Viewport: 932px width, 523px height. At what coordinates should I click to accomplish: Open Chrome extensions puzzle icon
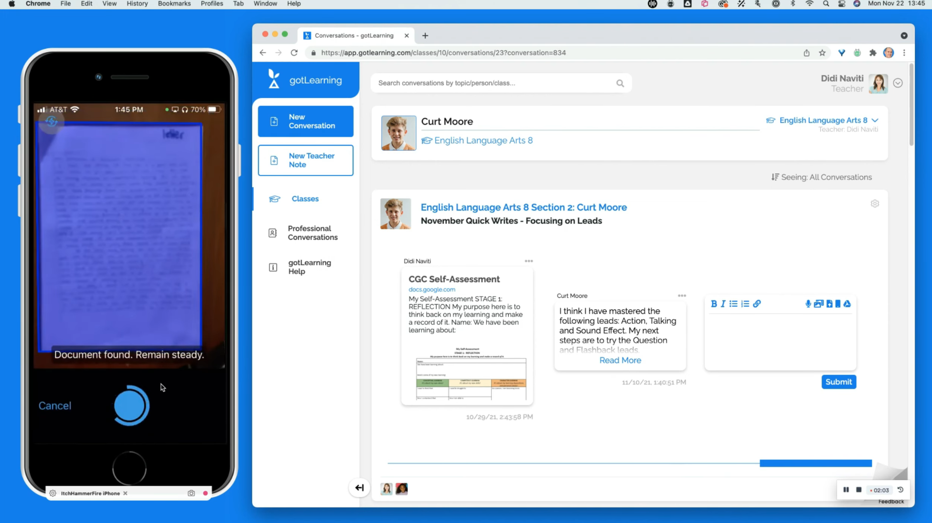873,53
